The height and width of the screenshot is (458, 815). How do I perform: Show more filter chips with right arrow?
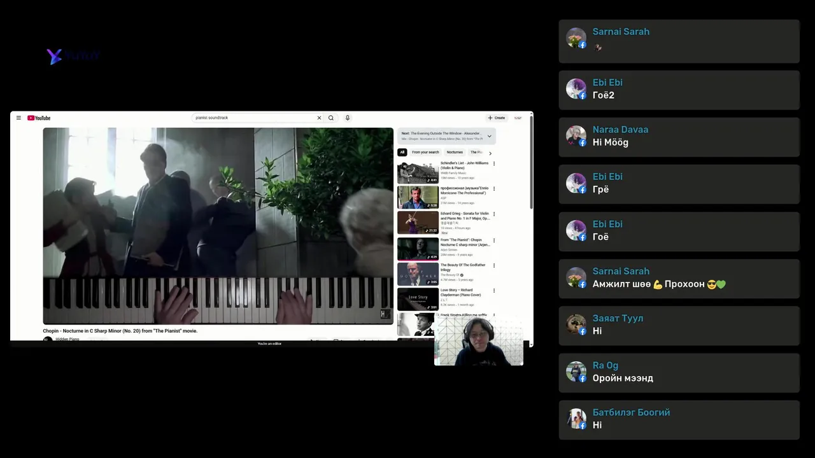pyautogui.click(x=490, y=153)
